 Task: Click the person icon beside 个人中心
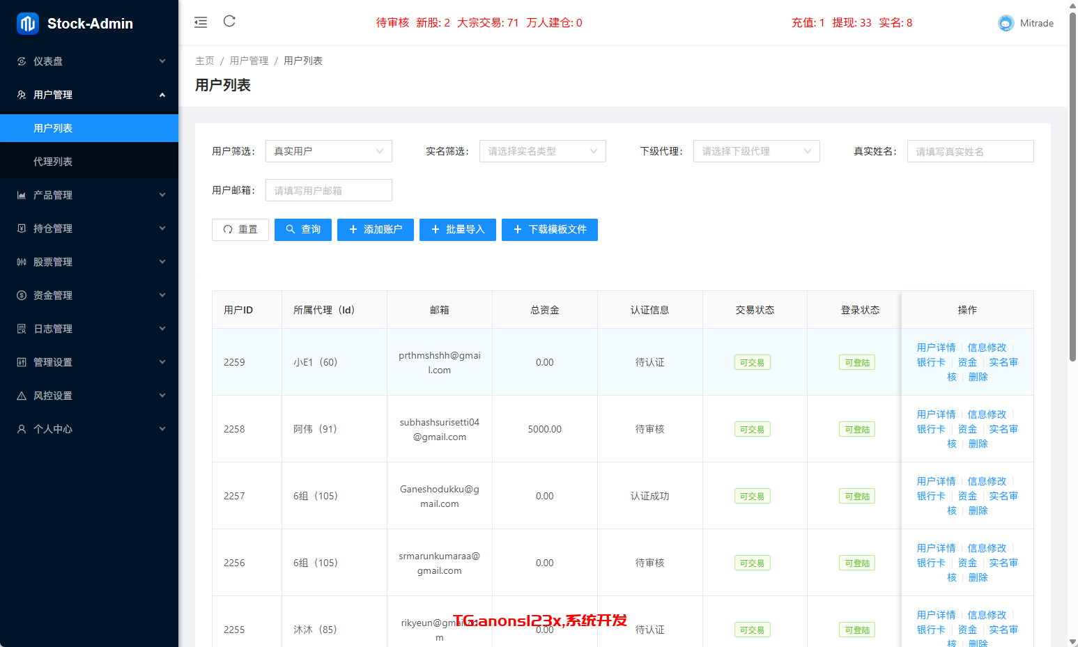(x=22, y=429)
